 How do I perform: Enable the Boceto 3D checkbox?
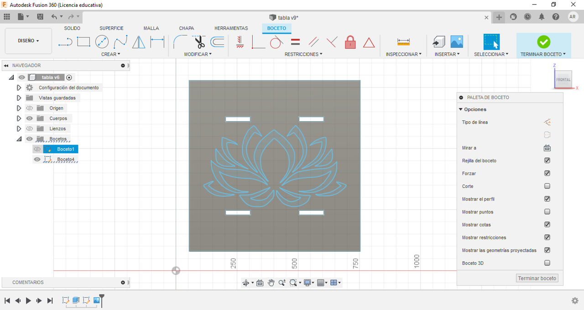[x=547, y=263]
